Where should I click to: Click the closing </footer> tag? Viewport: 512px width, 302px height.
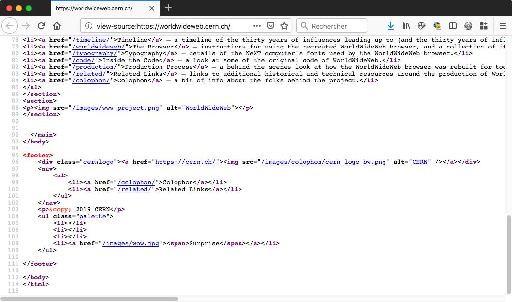click(x=40, y=264)
